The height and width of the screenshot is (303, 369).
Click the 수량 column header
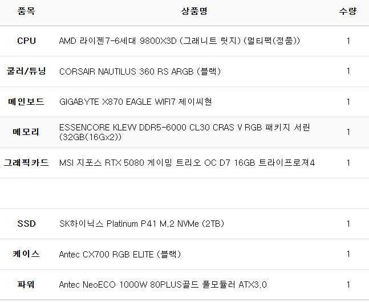(x=348, y=11)
